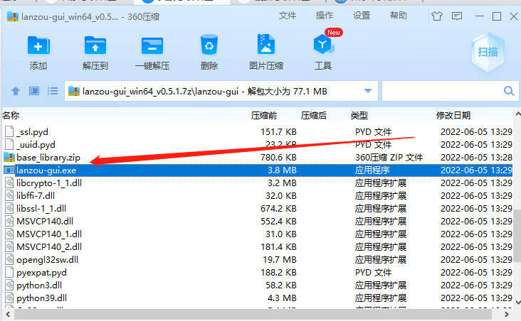521x321 pixels.
Task: Click the vertical scrollbar up arrow
Action: [517, 114]
